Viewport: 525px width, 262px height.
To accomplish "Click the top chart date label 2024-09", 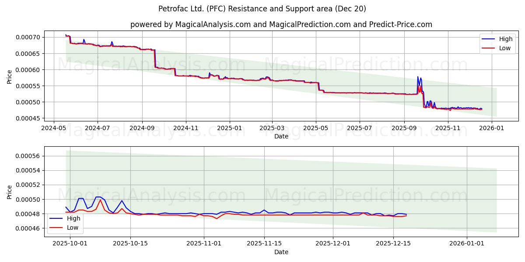I will [142, 128].
